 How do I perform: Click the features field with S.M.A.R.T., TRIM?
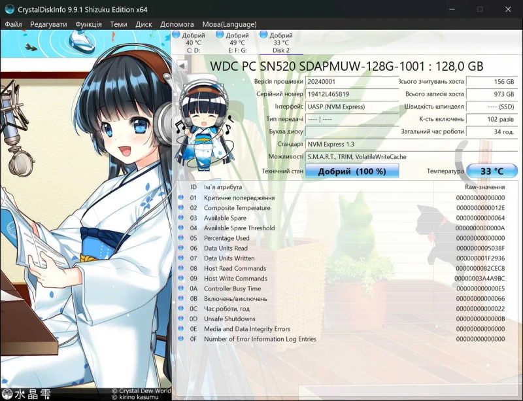coord(411,156)
